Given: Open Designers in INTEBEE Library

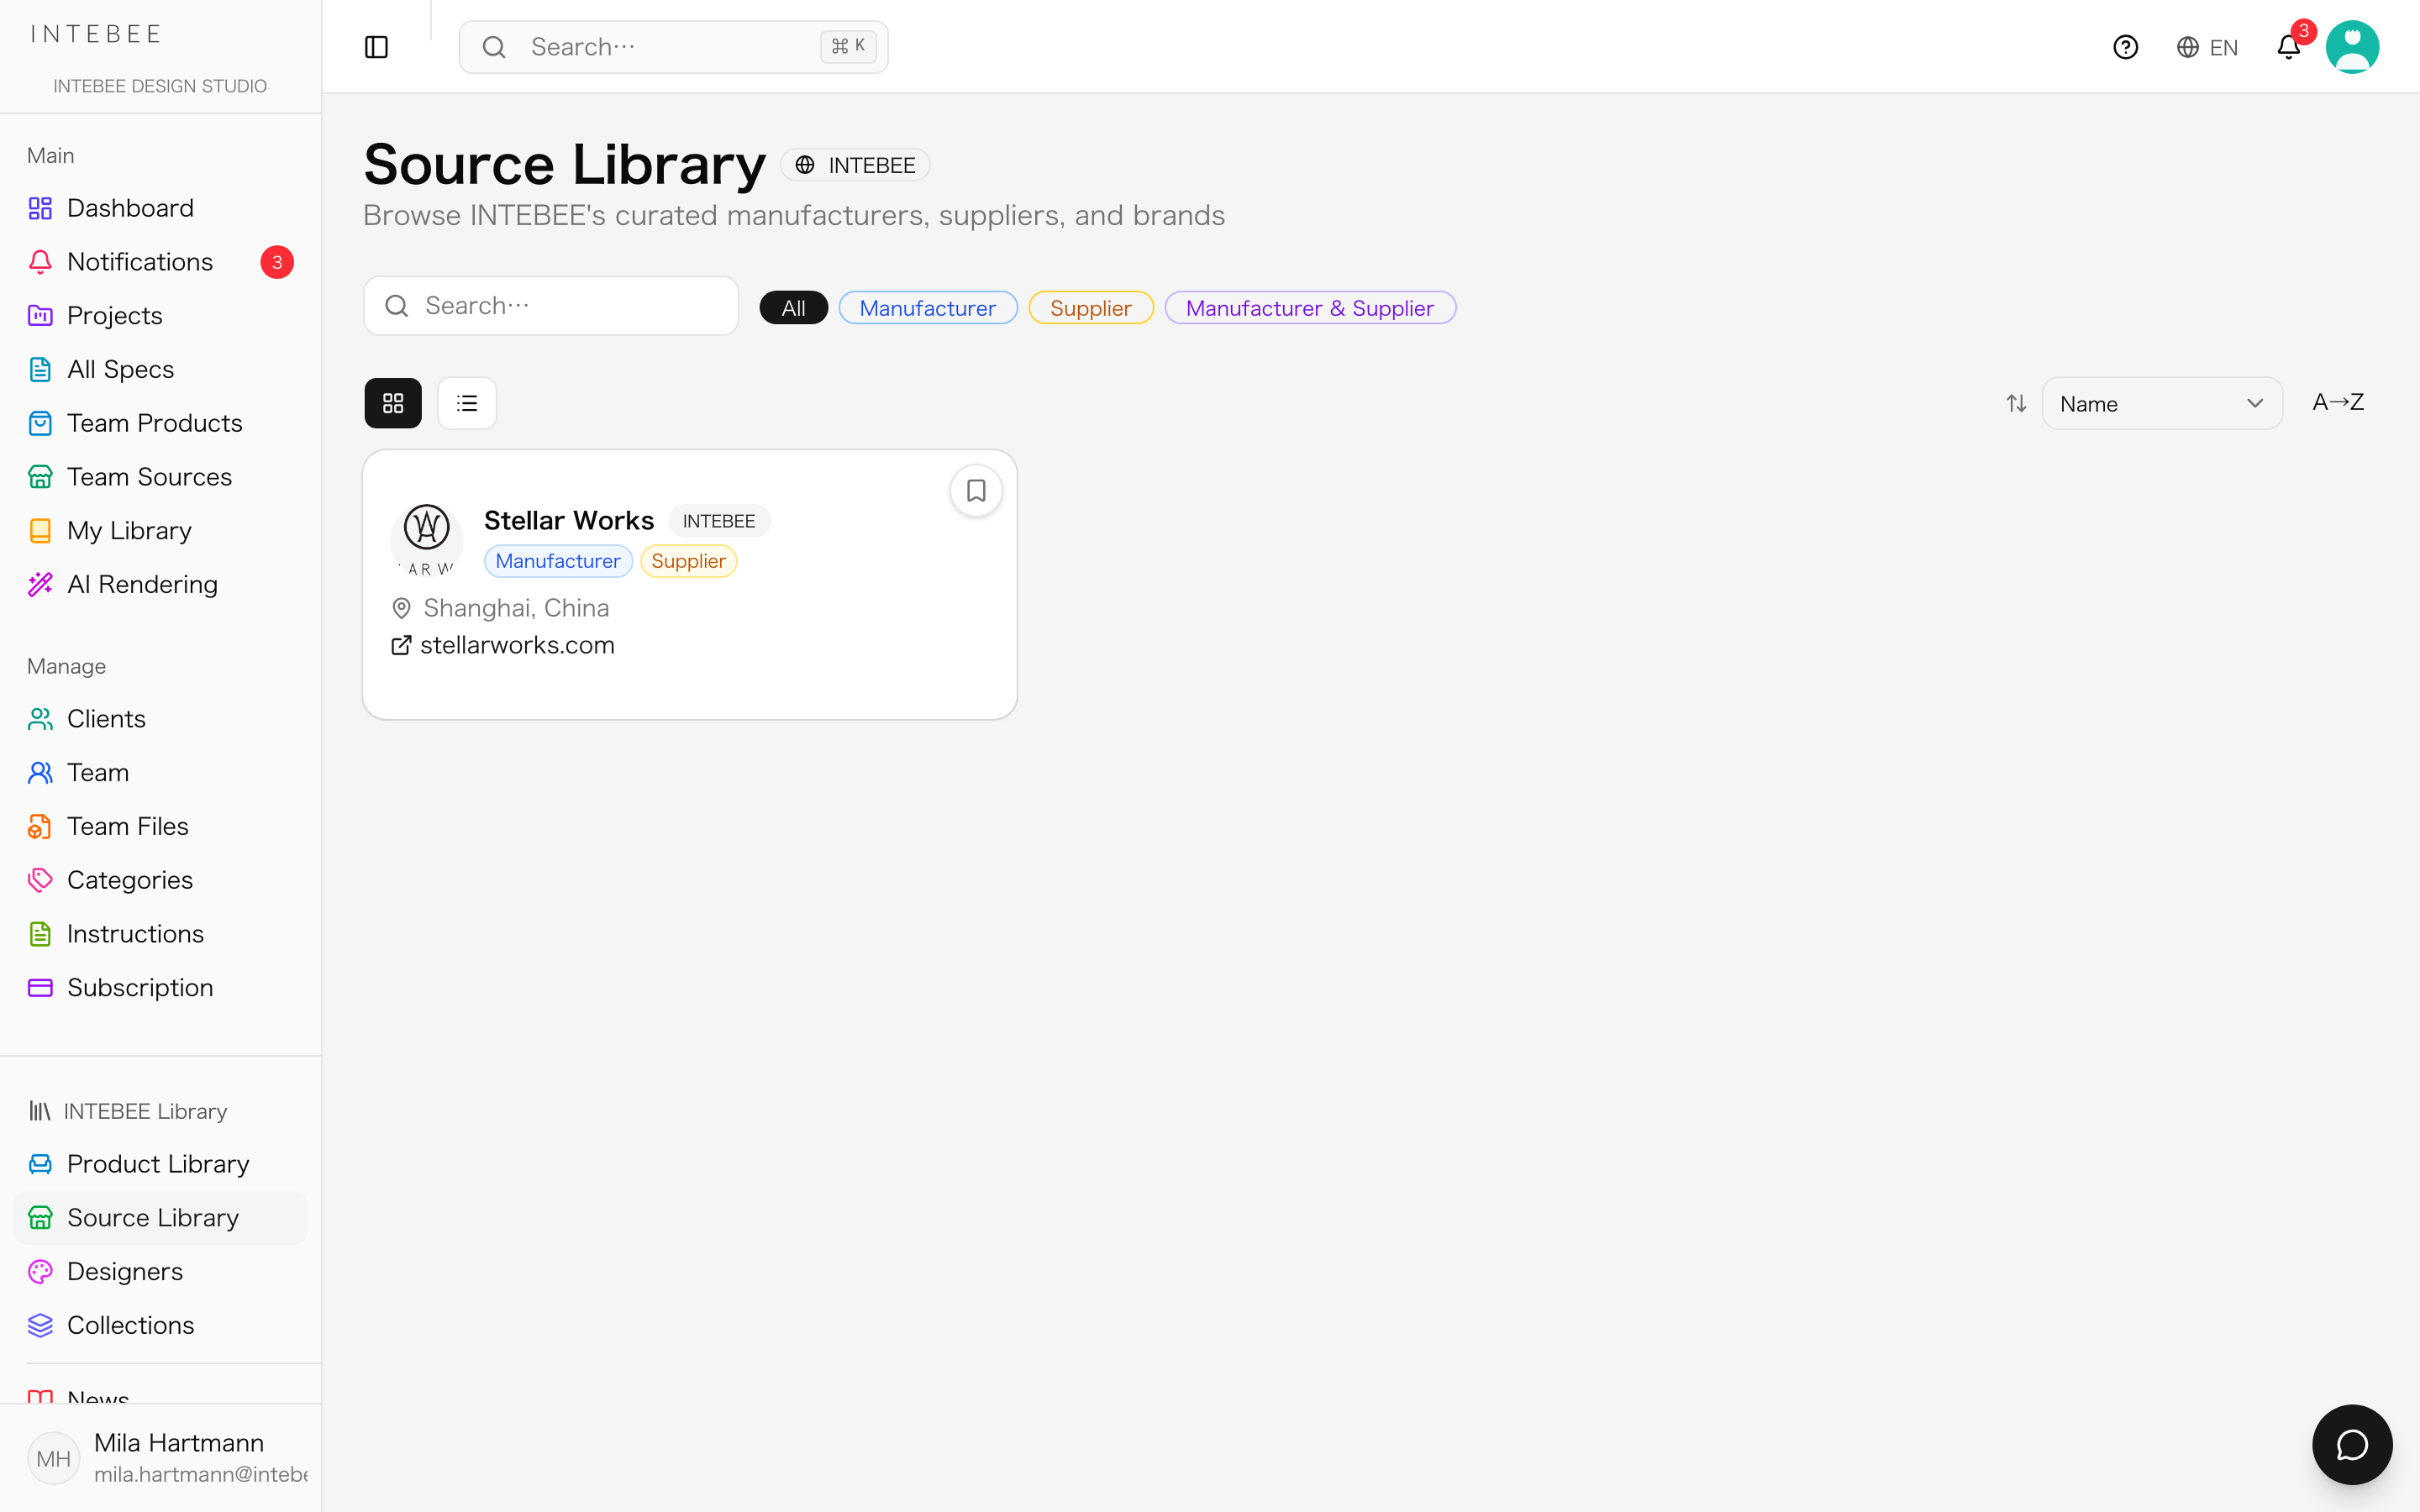Looking at the screenshot, I should [160, 1272].
